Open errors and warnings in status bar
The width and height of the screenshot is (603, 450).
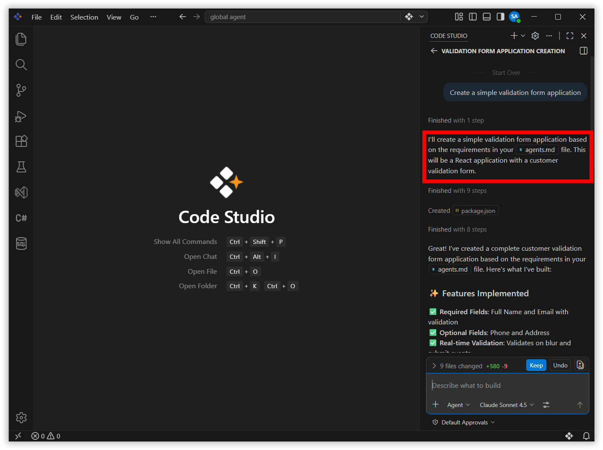46,436
